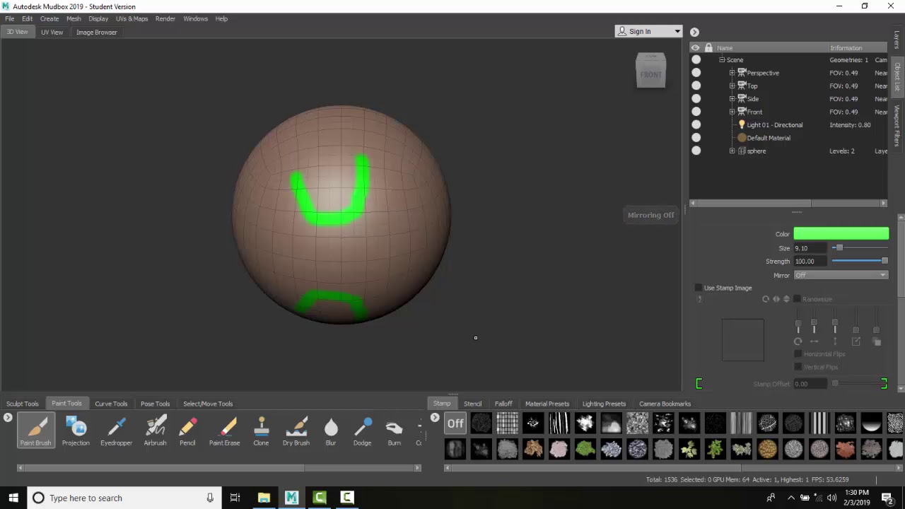Image resolution: width=905 pixels, height=509 pixels.
Task: Expand the stamp tray arrow button
Action: pyautogui.click(x=435, y=418)
